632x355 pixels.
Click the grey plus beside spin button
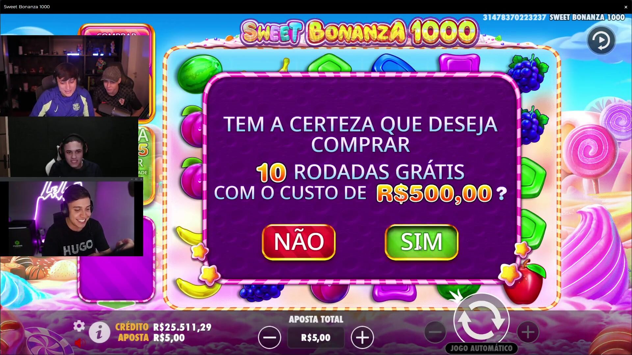pyautogui.click(x=528, y=332)
